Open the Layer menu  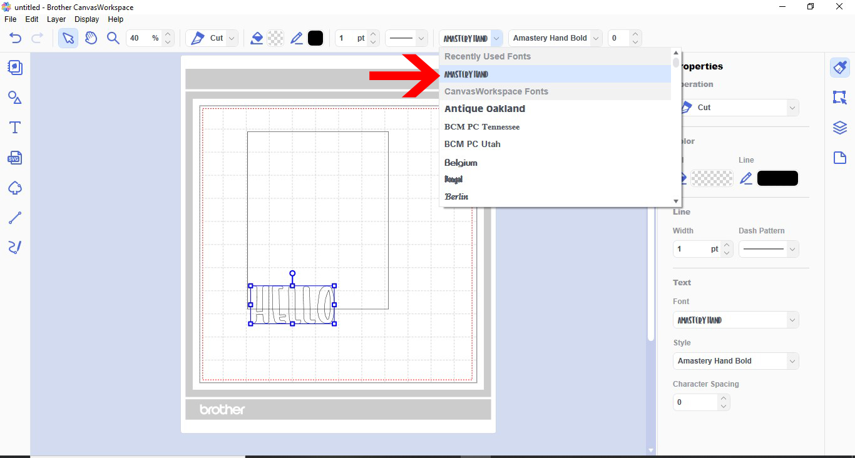coord(56,19)
